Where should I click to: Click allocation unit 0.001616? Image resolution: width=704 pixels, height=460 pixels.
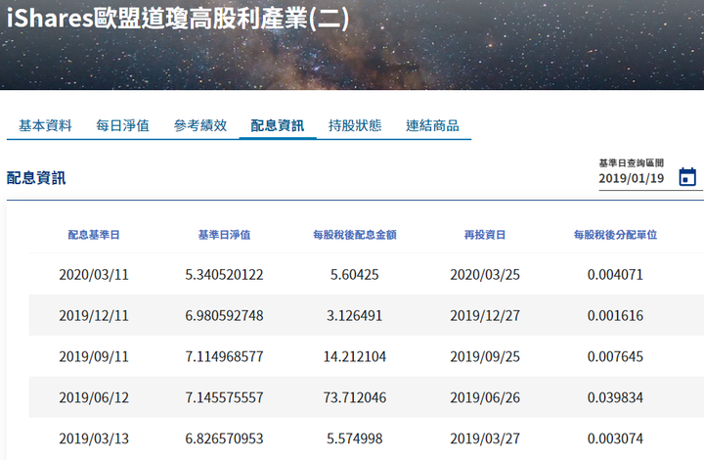point(615,315)
